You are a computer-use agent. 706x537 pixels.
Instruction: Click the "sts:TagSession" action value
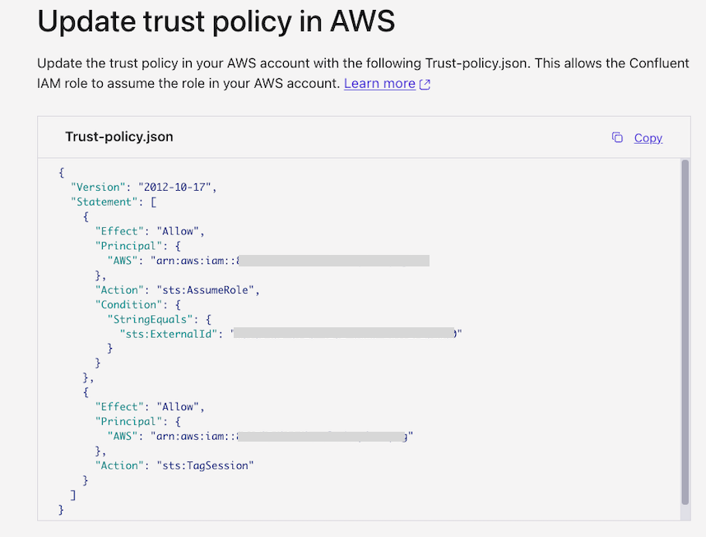pyautogui.click(x=205, y=465)
